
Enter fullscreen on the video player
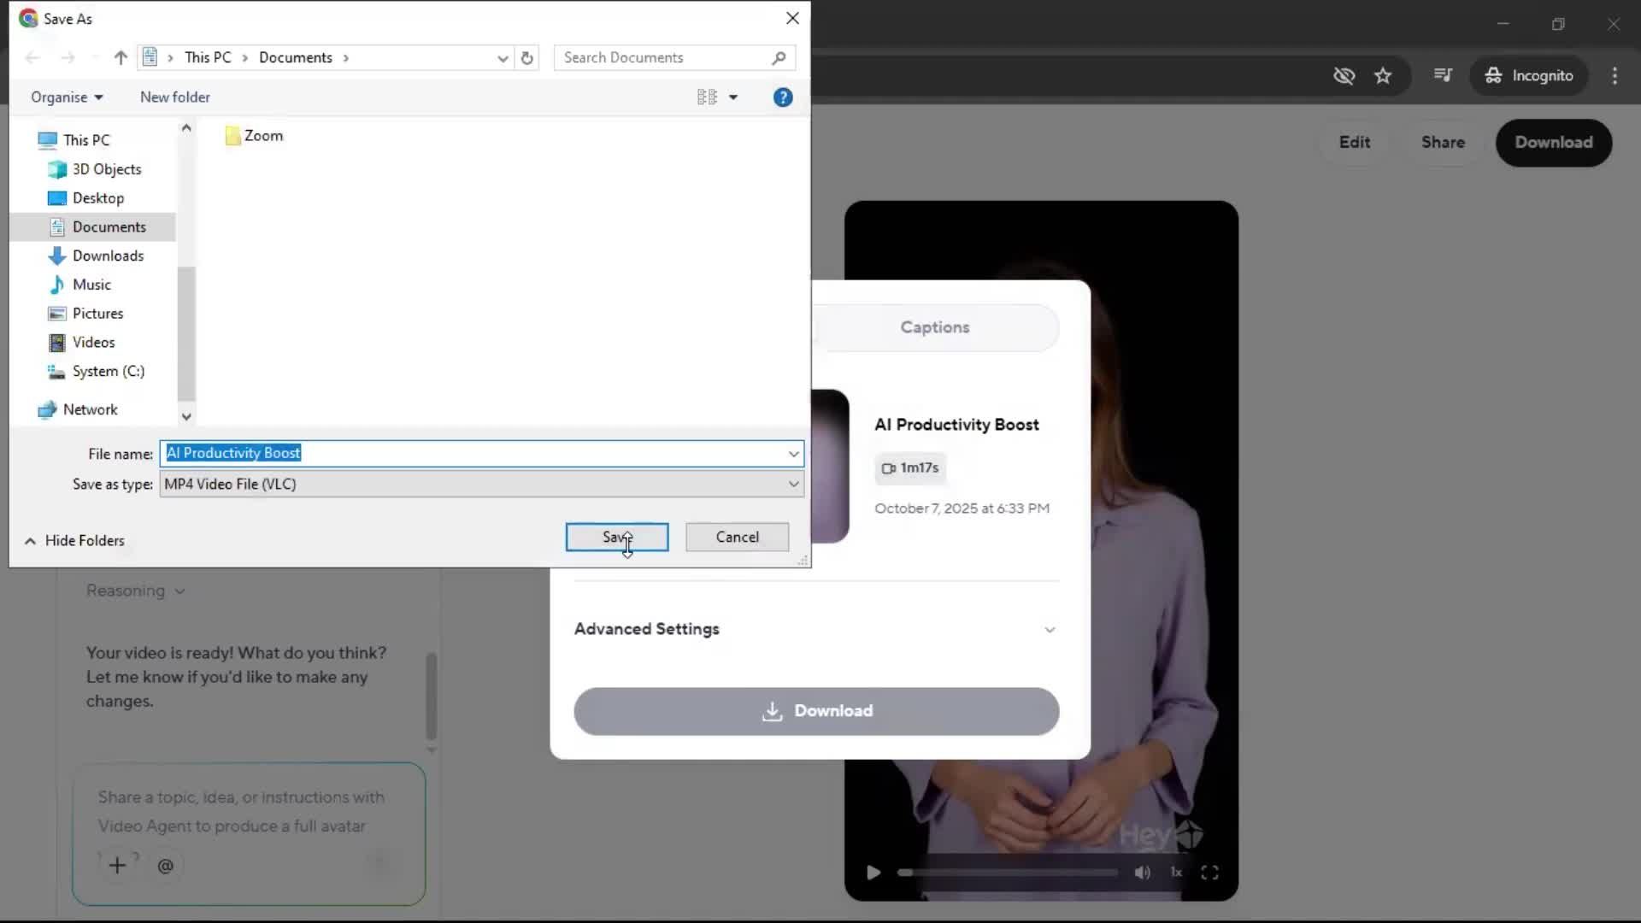(x=1209, y=873)
